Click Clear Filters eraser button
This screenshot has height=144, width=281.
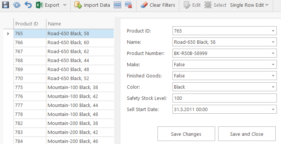[x=158, y=5]
